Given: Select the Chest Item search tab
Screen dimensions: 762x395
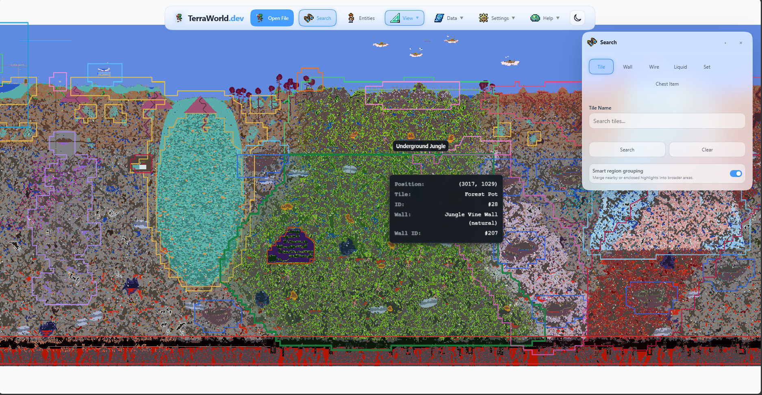Looking at the screenshot, I should click(667, 84).
